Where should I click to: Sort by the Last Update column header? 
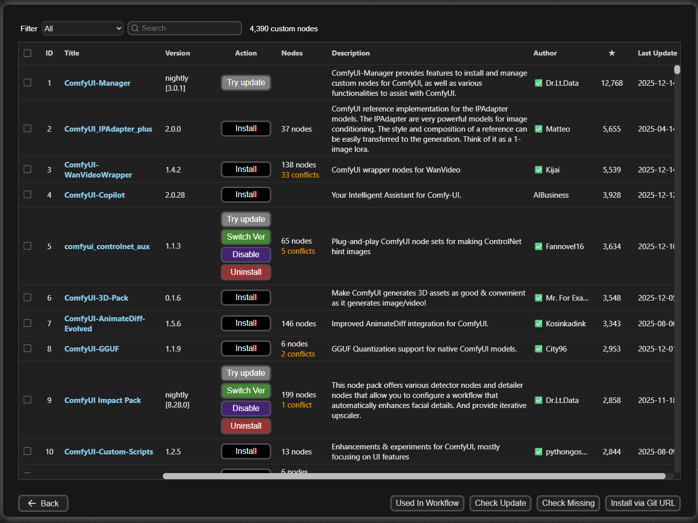(657, 53)
